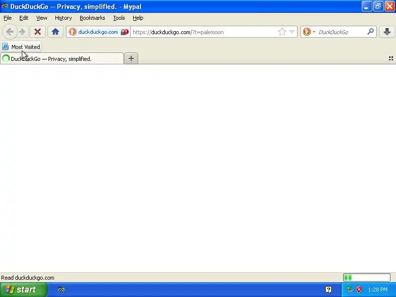Click the network connection tray icon
The height and width of the screenshot is (297, 396).
tap(349, 290)
